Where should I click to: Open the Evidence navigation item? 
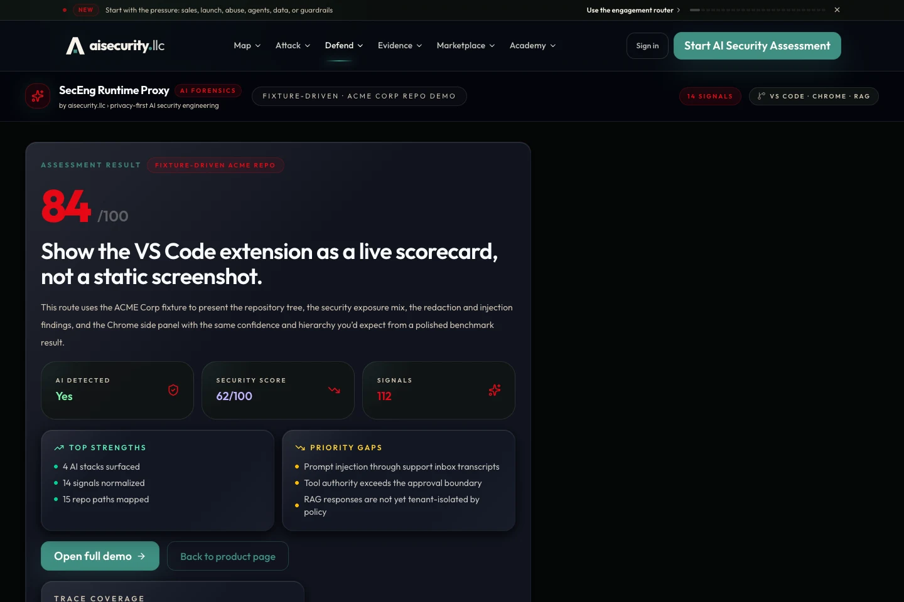pyautogui.click(x=400, y=46)
